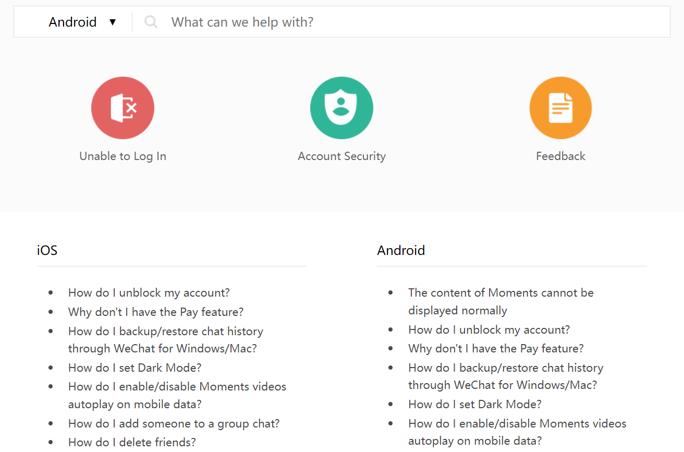684x452 pixels.
Task: Click the magnifying glass search icon
Action: click(151, 22)
